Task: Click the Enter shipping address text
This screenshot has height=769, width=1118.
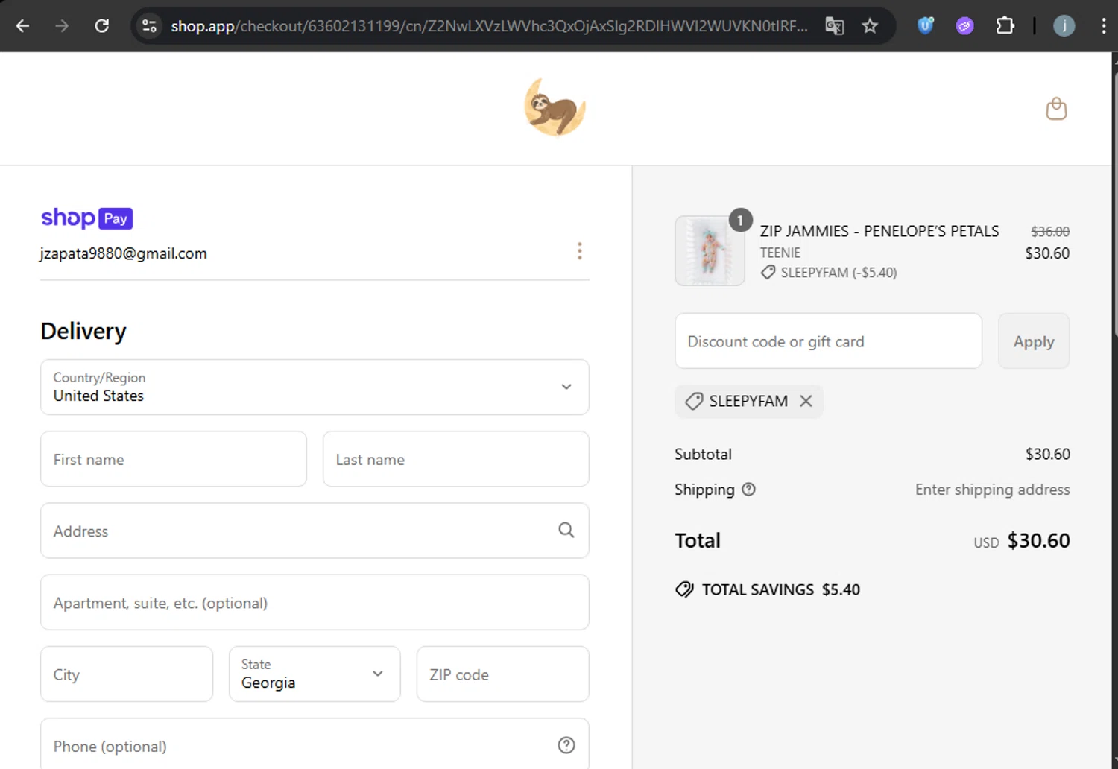Action: (993, 489)
